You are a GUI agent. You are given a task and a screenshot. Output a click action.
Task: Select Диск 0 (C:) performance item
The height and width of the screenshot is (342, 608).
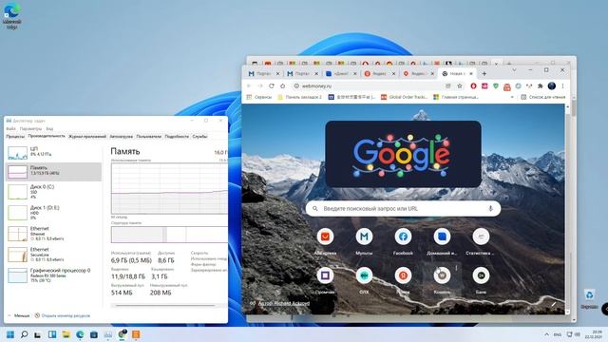53,192
